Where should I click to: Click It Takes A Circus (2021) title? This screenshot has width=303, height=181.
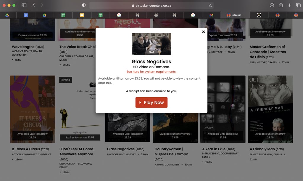click(30, 149)
